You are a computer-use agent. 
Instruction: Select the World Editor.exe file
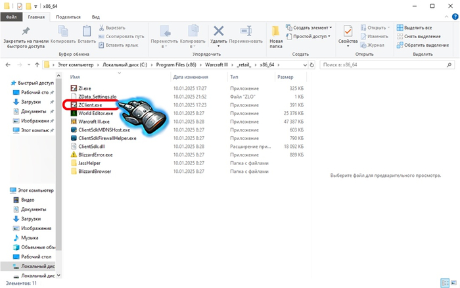tap(95, 113)
